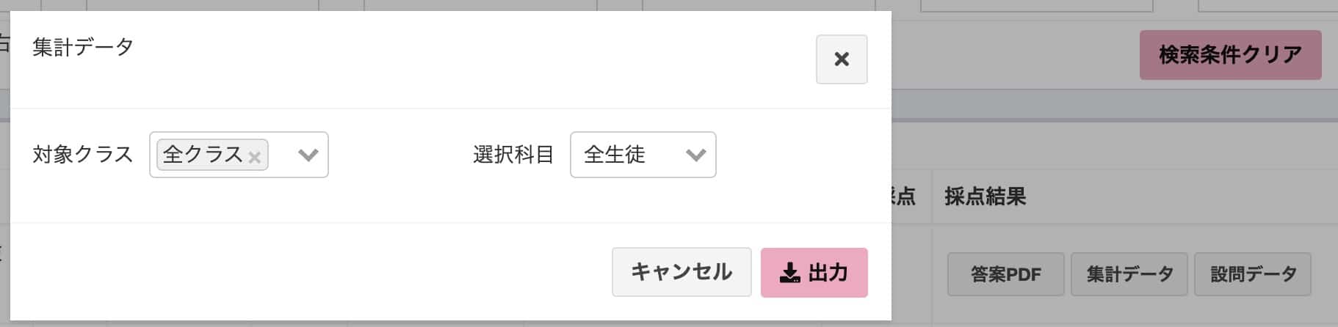Click the 採点結果 column header
This screenshot has height=327, width=1338.
tap(985, 196)
